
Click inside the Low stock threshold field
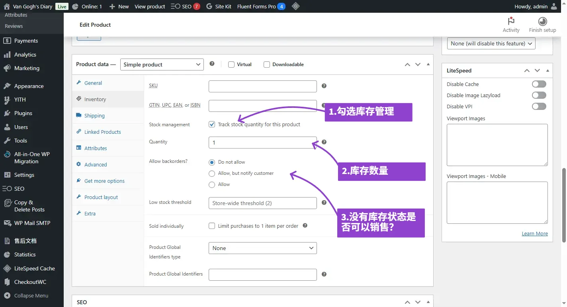click(x=263, y=203)
